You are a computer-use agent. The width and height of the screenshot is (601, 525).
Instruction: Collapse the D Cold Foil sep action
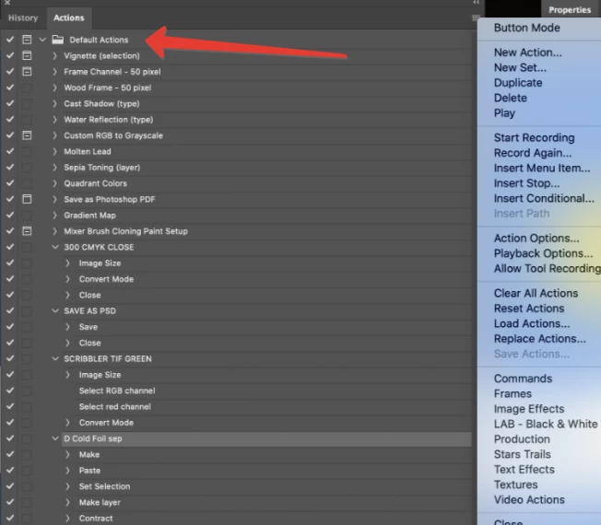tap(55, 438)
